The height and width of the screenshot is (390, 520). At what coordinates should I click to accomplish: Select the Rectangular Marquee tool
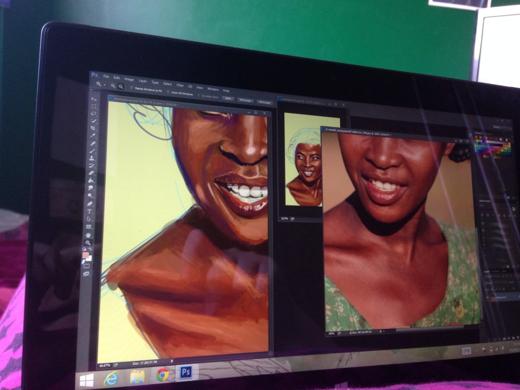94,107
